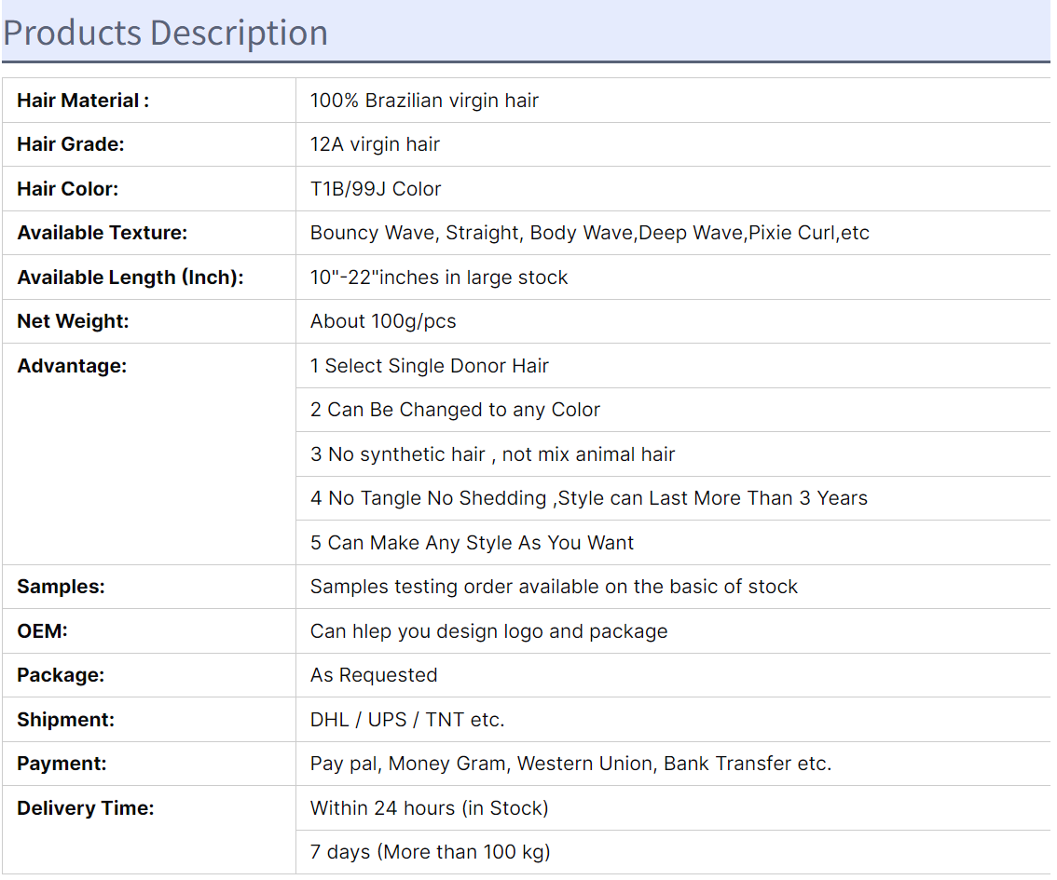
Task: Click 7 days (More than 100 kg)
Action: pyautogui.click(x=430, y=852)
